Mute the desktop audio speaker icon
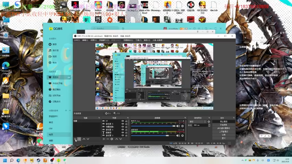This screenshot has height=164, width=292. click(178, 136)
